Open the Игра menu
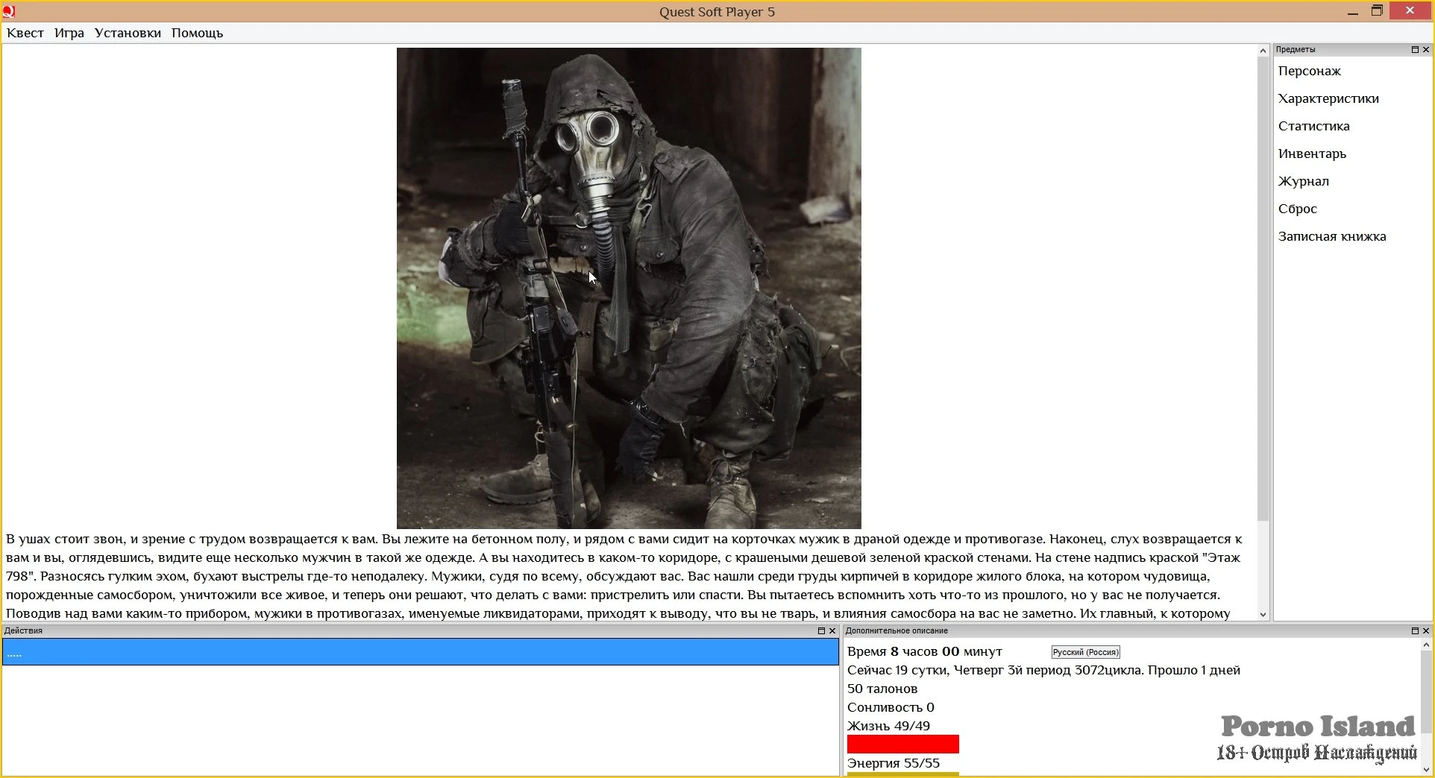Image resolution: width=1435 pixels, height=778 pixels. point(69,33)
